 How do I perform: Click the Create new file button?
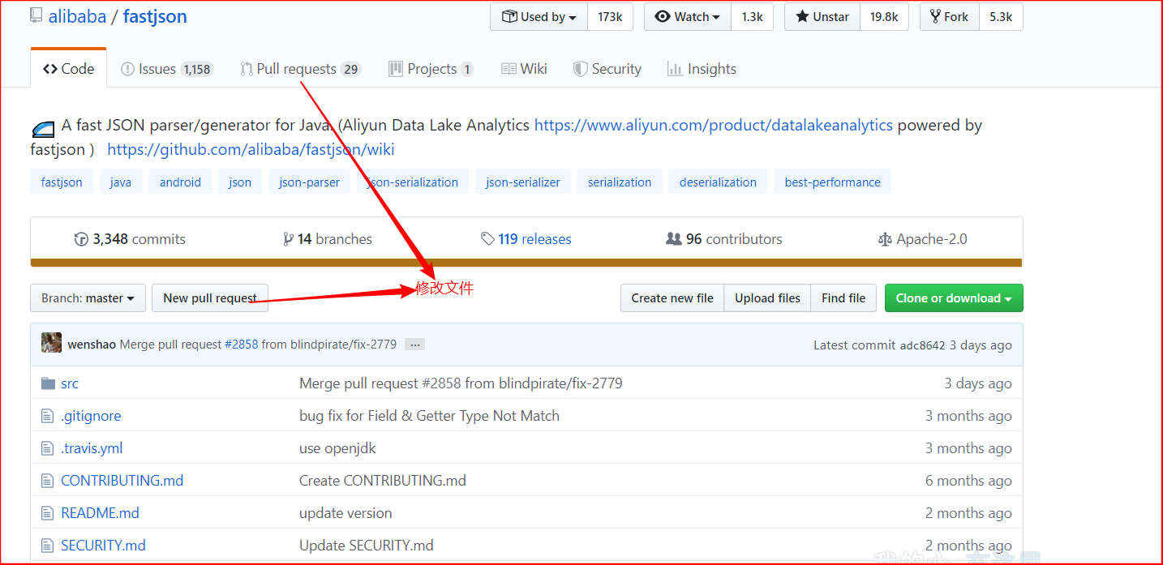[672, 298]
